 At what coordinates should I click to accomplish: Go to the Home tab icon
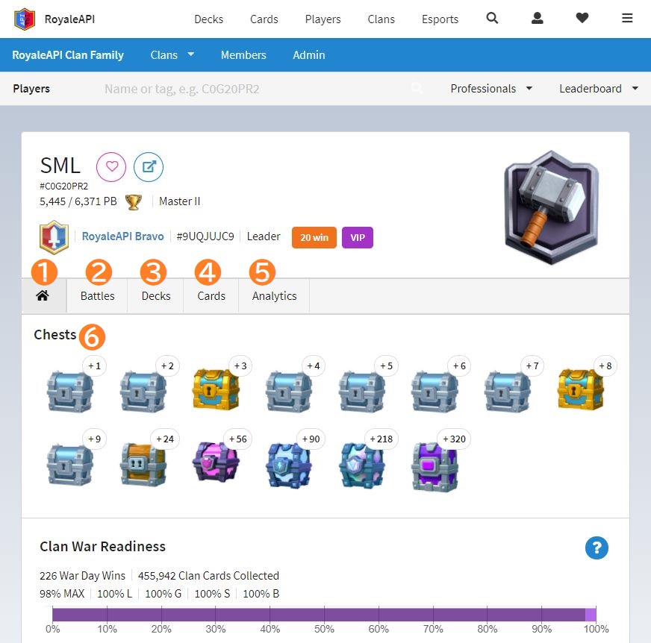point(43,296)
